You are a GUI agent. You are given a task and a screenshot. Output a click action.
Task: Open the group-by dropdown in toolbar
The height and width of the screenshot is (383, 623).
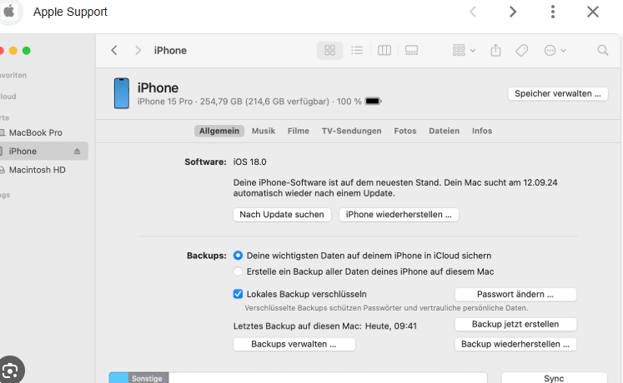463,51
